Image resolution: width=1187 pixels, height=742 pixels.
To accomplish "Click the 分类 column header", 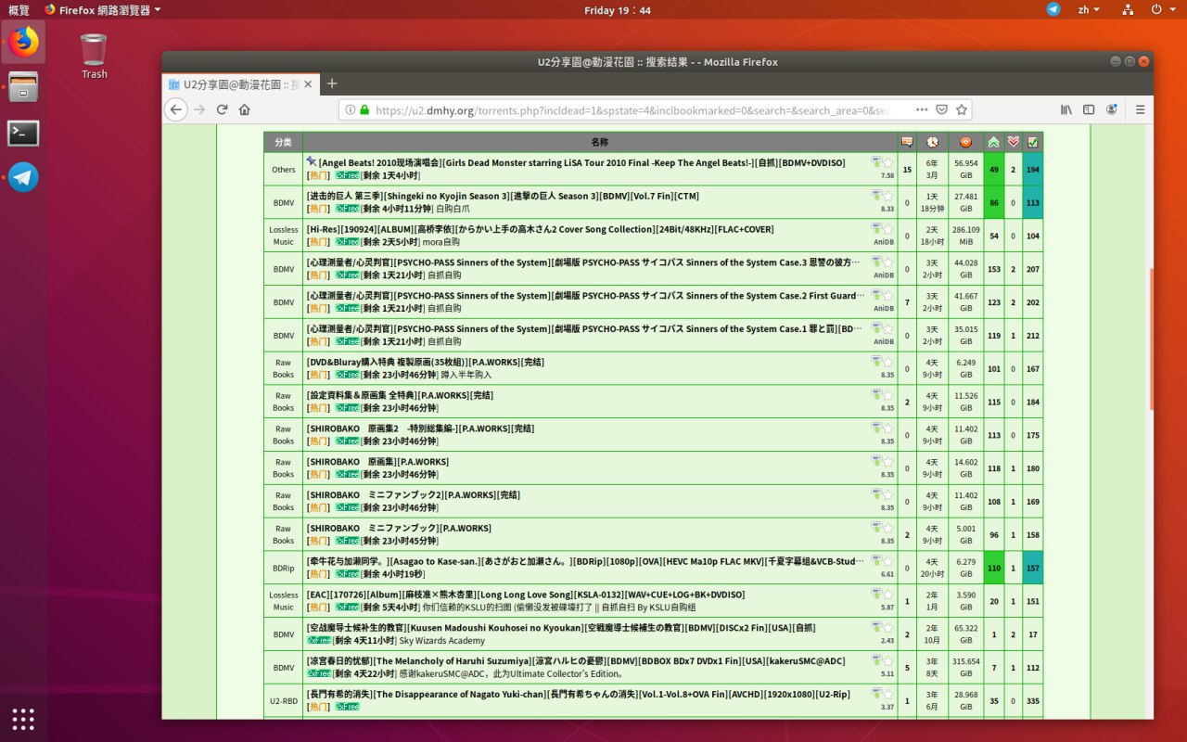I will click(283, 142).
